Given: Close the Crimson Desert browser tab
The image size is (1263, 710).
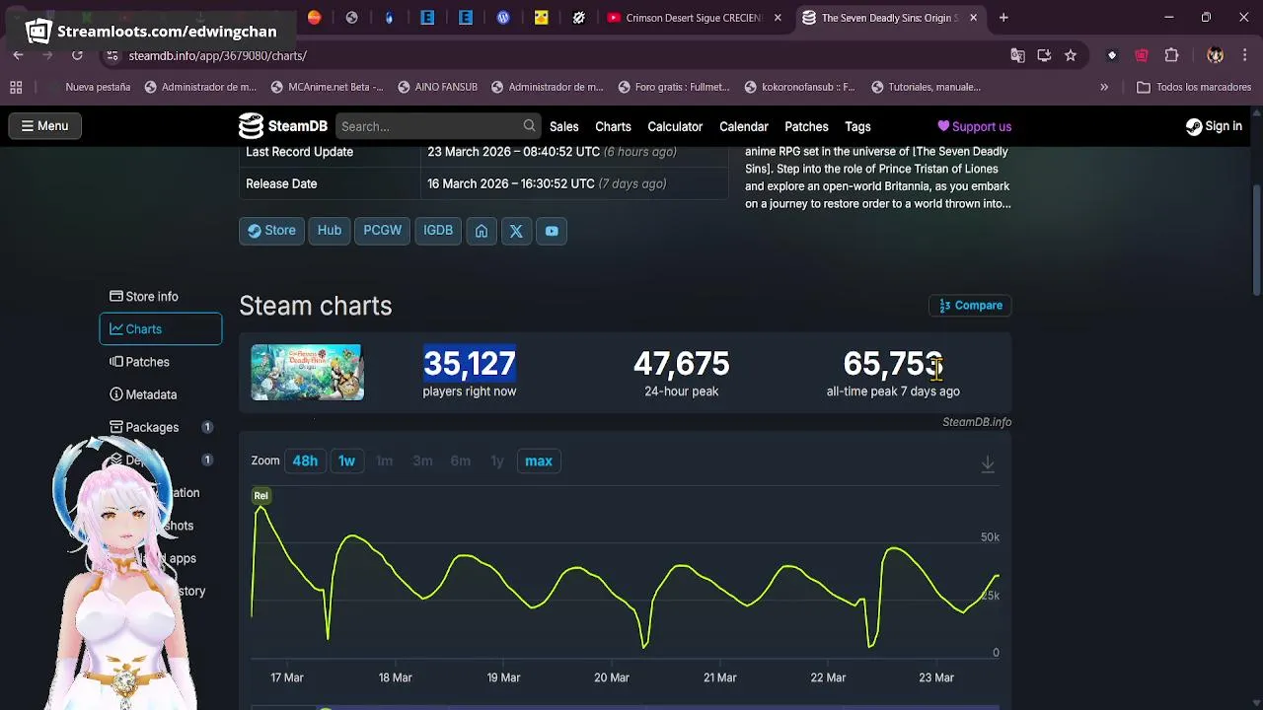Looking at the screenshot, I should click(778, 18).
